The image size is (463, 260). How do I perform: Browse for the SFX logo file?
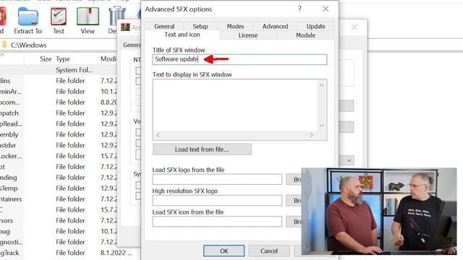(x=294, y=179)
